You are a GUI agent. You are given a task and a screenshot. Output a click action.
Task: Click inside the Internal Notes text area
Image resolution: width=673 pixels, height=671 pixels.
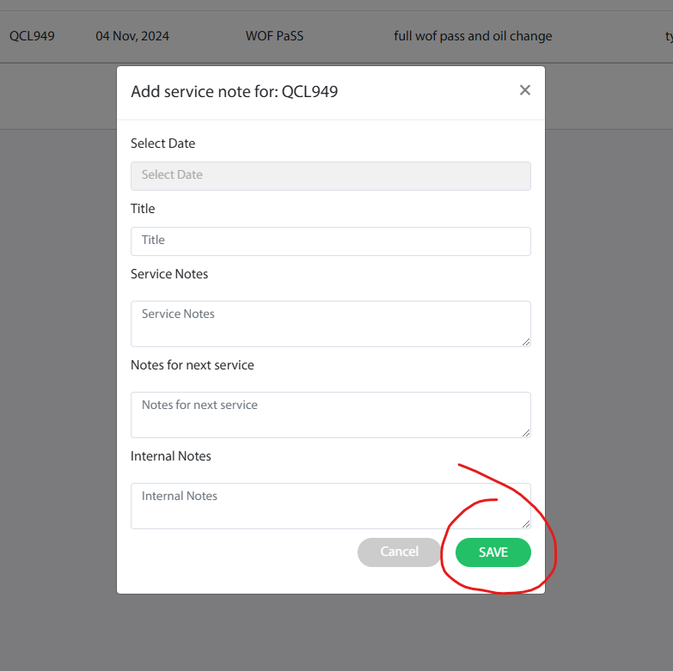[330, 505]
